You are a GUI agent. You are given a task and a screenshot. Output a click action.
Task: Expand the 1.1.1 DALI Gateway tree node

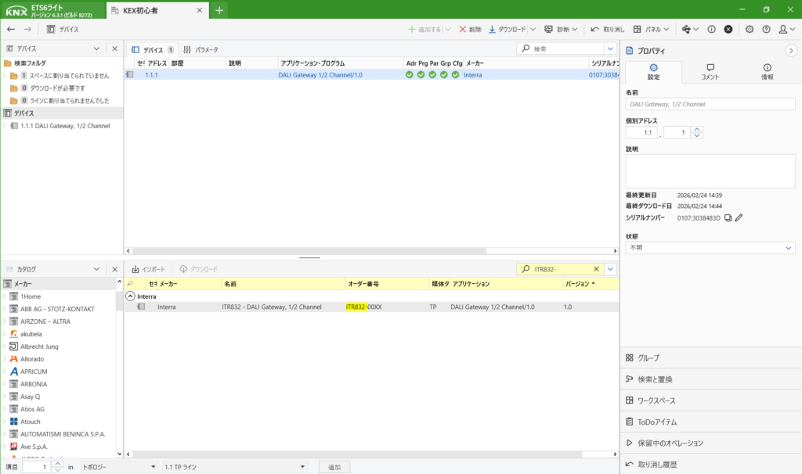pyautogui.click(x=5, y=126)
